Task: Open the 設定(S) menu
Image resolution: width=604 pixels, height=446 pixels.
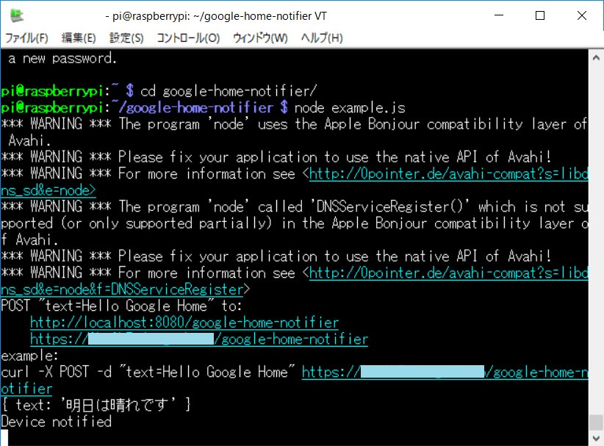Action: (126, 37)
